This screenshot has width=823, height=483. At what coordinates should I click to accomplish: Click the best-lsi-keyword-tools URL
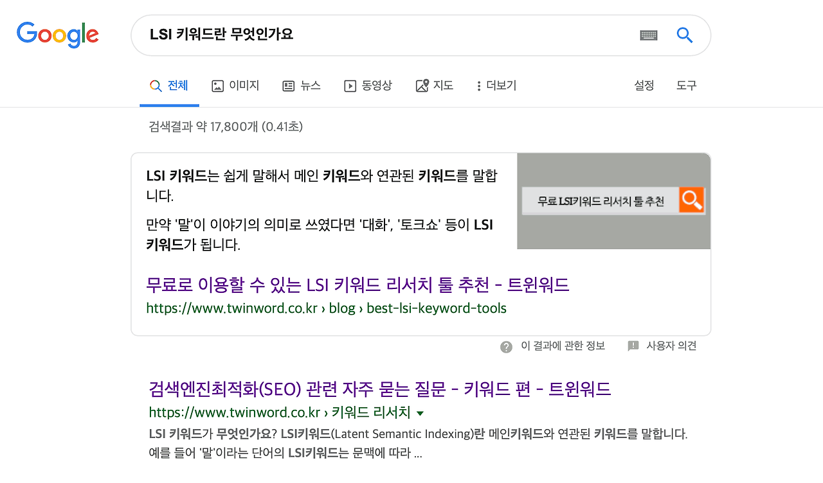point(326,308)
